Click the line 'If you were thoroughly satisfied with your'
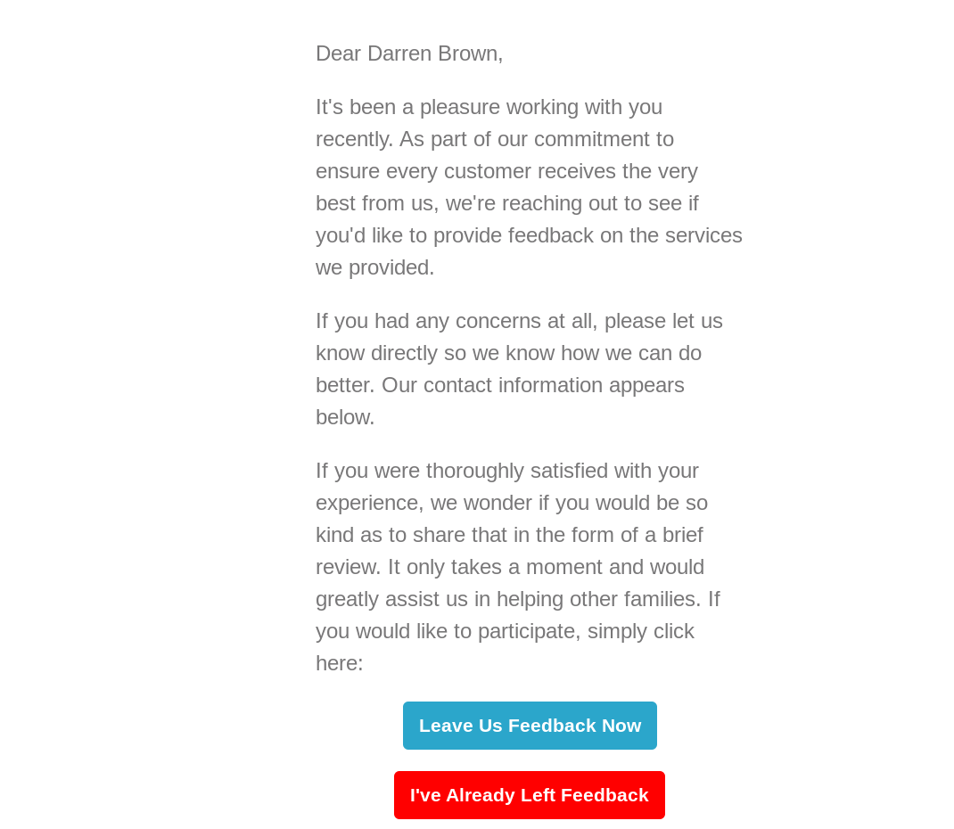This screenshot has height=829, width=954. click(x=506, y=471)
